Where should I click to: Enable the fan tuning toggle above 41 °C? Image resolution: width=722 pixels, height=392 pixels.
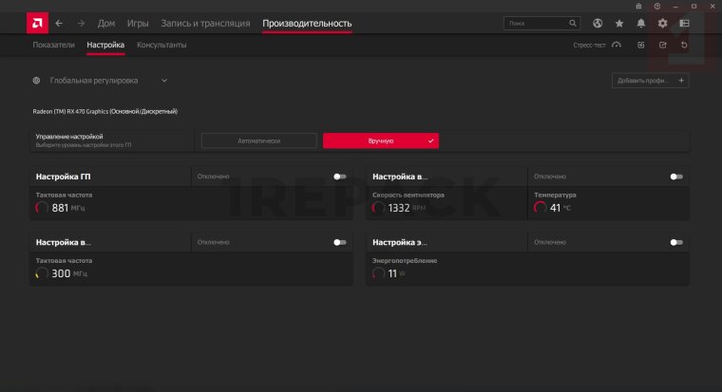(676, 177)
